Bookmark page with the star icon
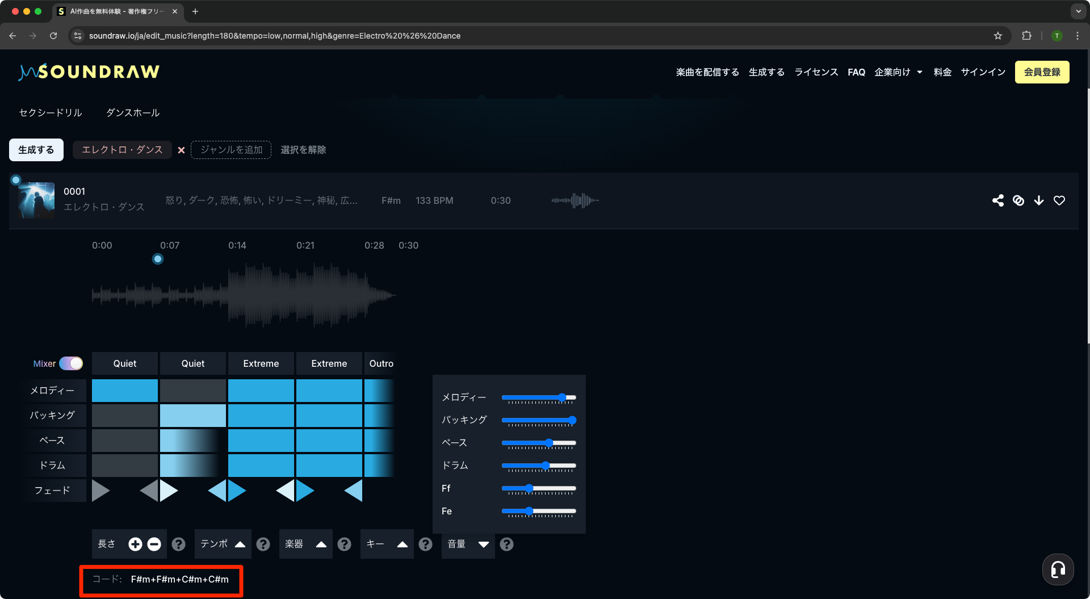The width and height of the screenshot is (1090, 599). (x=998, y=36)
